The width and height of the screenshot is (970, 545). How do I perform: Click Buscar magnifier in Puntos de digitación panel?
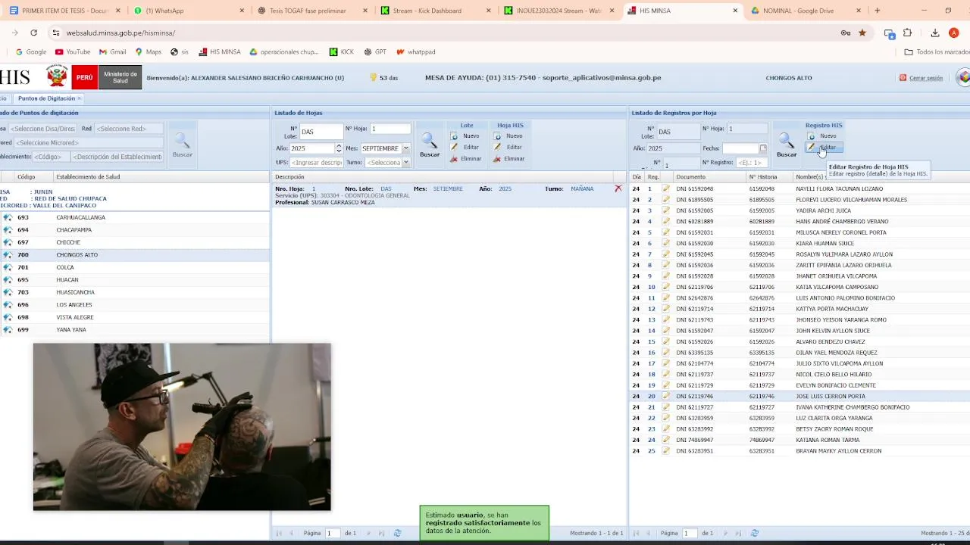182,144
